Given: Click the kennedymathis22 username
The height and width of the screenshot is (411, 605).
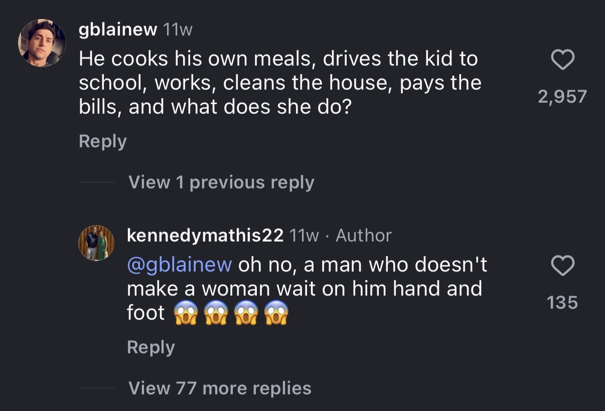Looking at the screenshot, I should 205,236.
